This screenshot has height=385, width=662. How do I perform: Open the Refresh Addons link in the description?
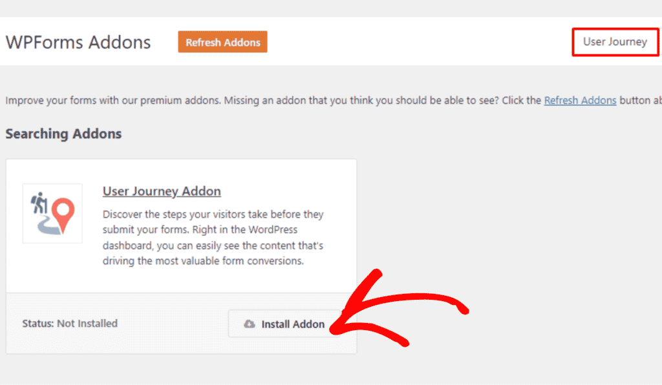pyautogui.click(x=580, y=100)
